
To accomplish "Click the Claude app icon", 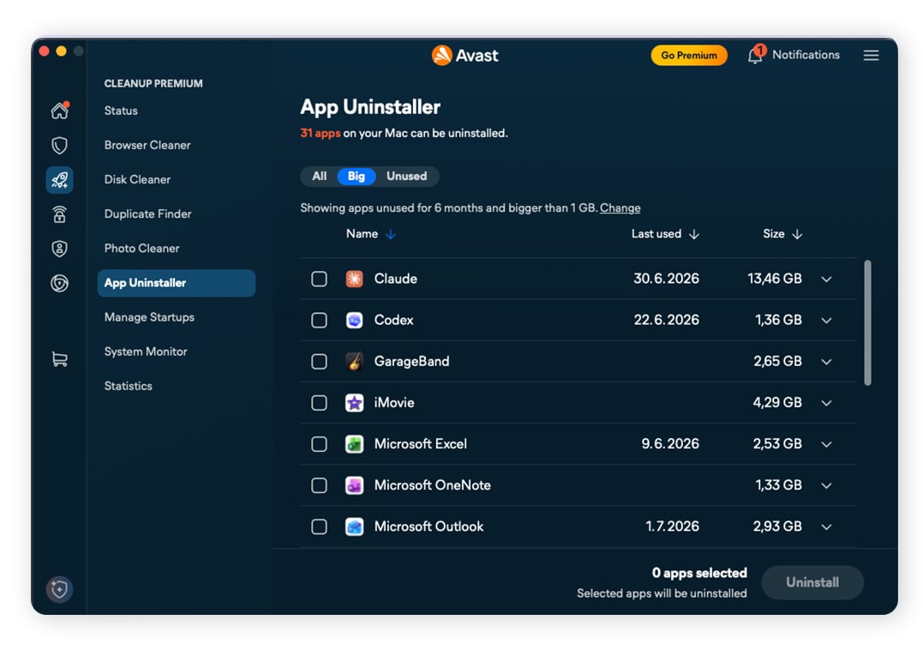I will pyautogui.click(x=354, y=279).
